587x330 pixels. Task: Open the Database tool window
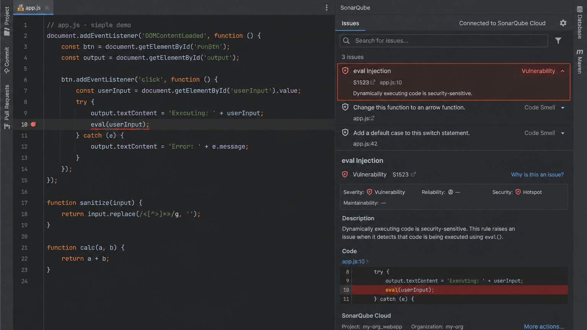(580, 23)
